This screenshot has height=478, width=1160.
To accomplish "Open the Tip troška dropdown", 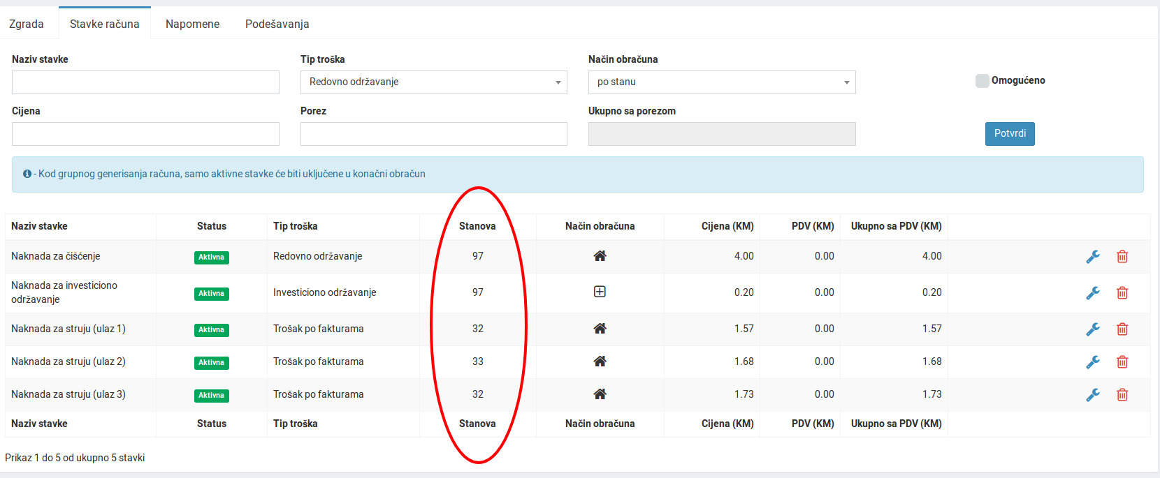I will (433, 82).
